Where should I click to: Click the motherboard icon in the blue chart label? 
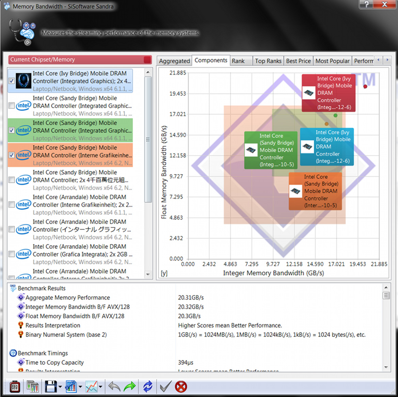tap(307, 147)
